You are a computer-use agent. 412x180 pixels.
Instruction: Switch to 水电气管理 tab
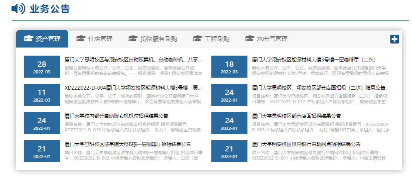point(272,39)
